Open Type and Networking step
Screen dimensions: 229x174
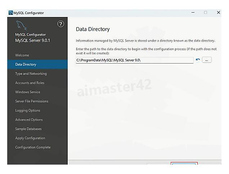tap(31, 74)
